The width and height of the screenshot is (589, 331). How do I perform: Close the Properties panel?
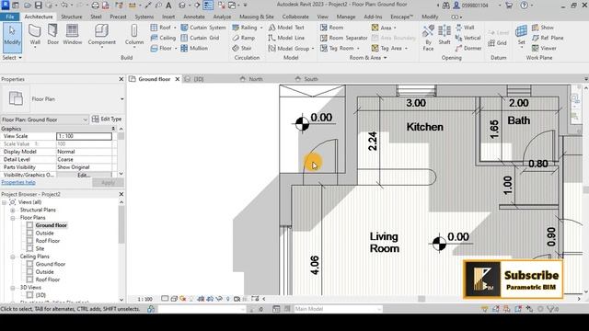(x=121, y=79)
